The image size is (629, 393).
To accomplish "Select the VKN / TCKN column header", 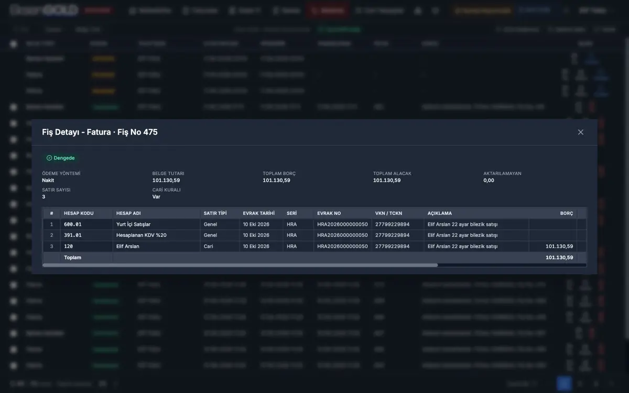I will click(388, 213).
